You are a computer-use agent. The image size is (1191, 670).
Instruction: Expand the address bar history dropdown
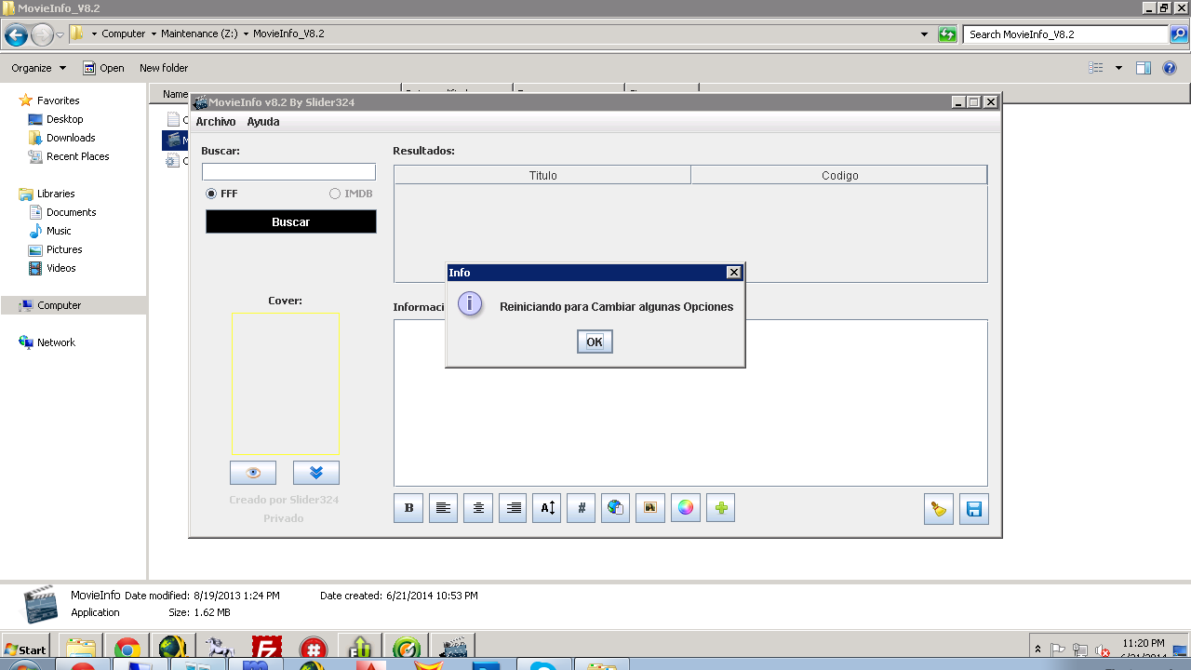click(x=924, y=34)
